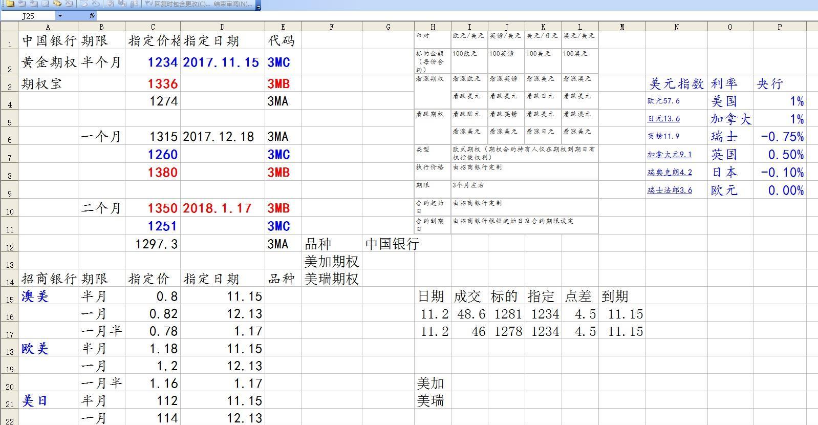The height and width of the screenshot is (425, 818).
Task: Click the Delete Comment toolbar icon
Action: click(x=69, y=4)
